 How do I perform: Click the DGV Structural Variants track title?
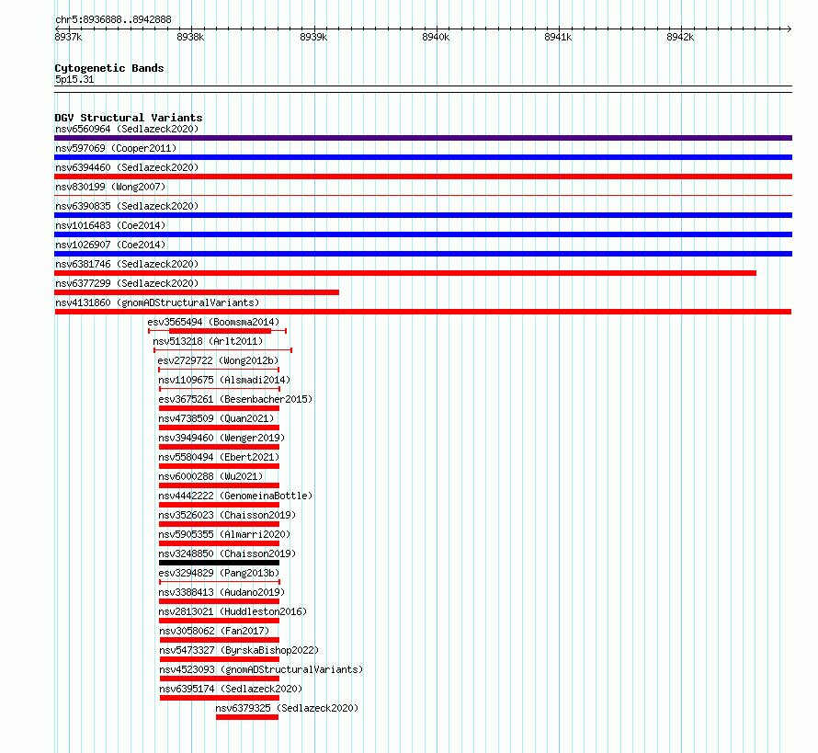pyautogui.click(x=129, y=118)
